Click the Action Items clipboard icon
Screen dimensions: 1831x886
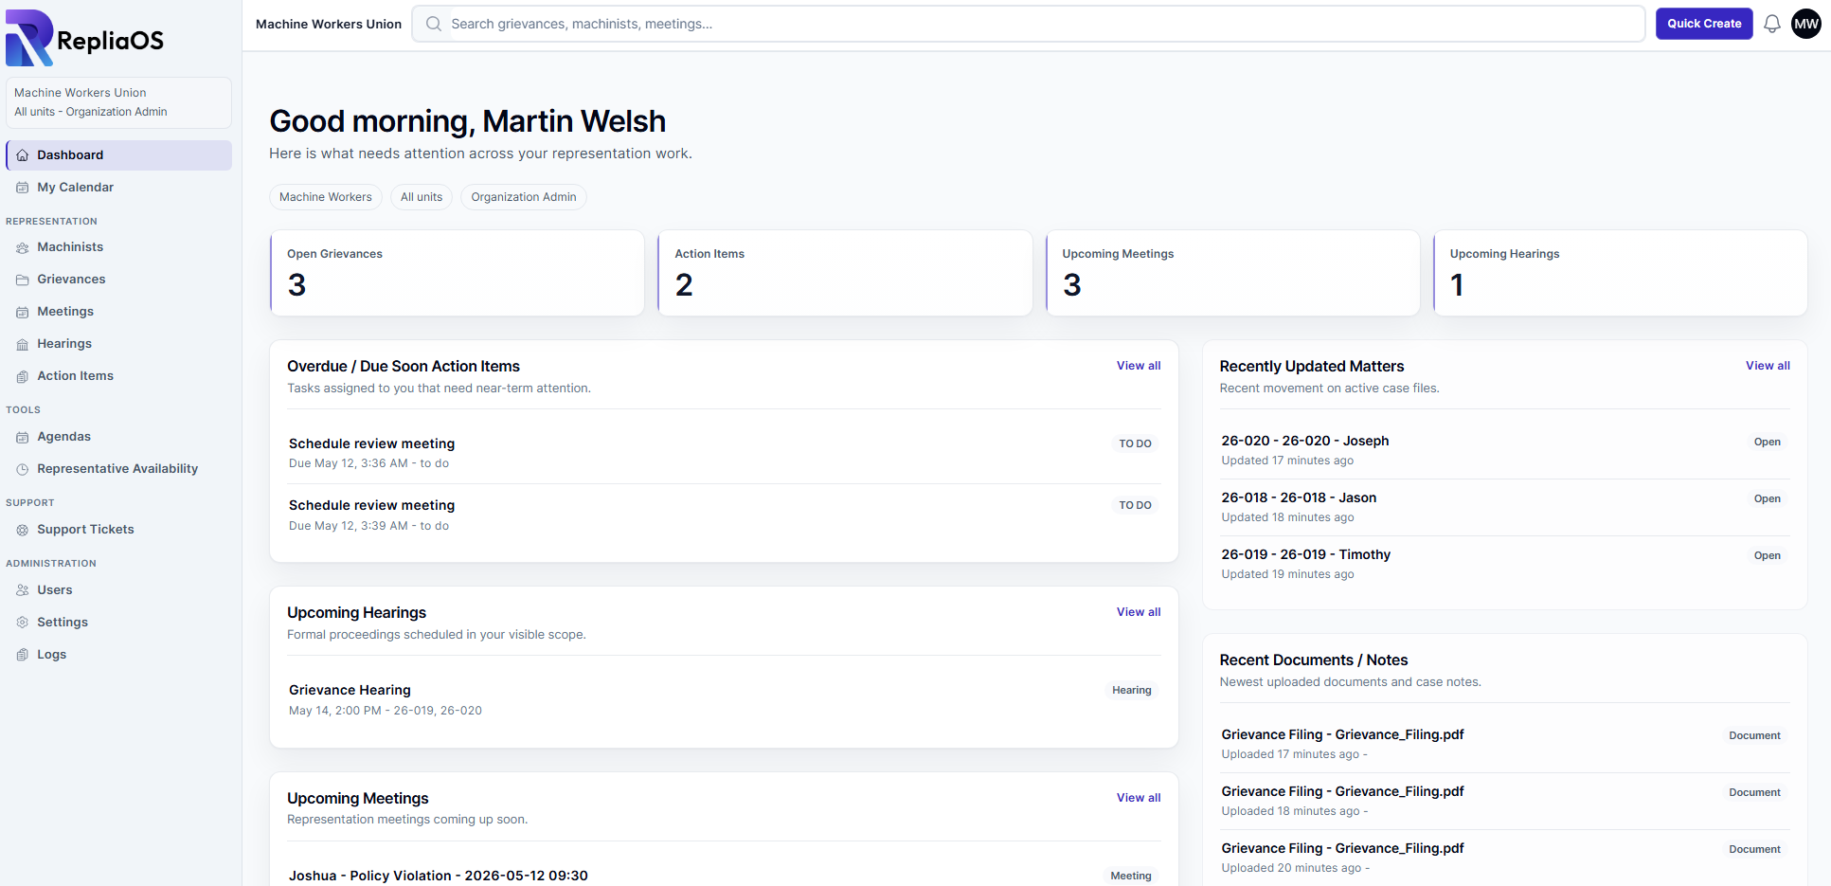tap(22, 376)
